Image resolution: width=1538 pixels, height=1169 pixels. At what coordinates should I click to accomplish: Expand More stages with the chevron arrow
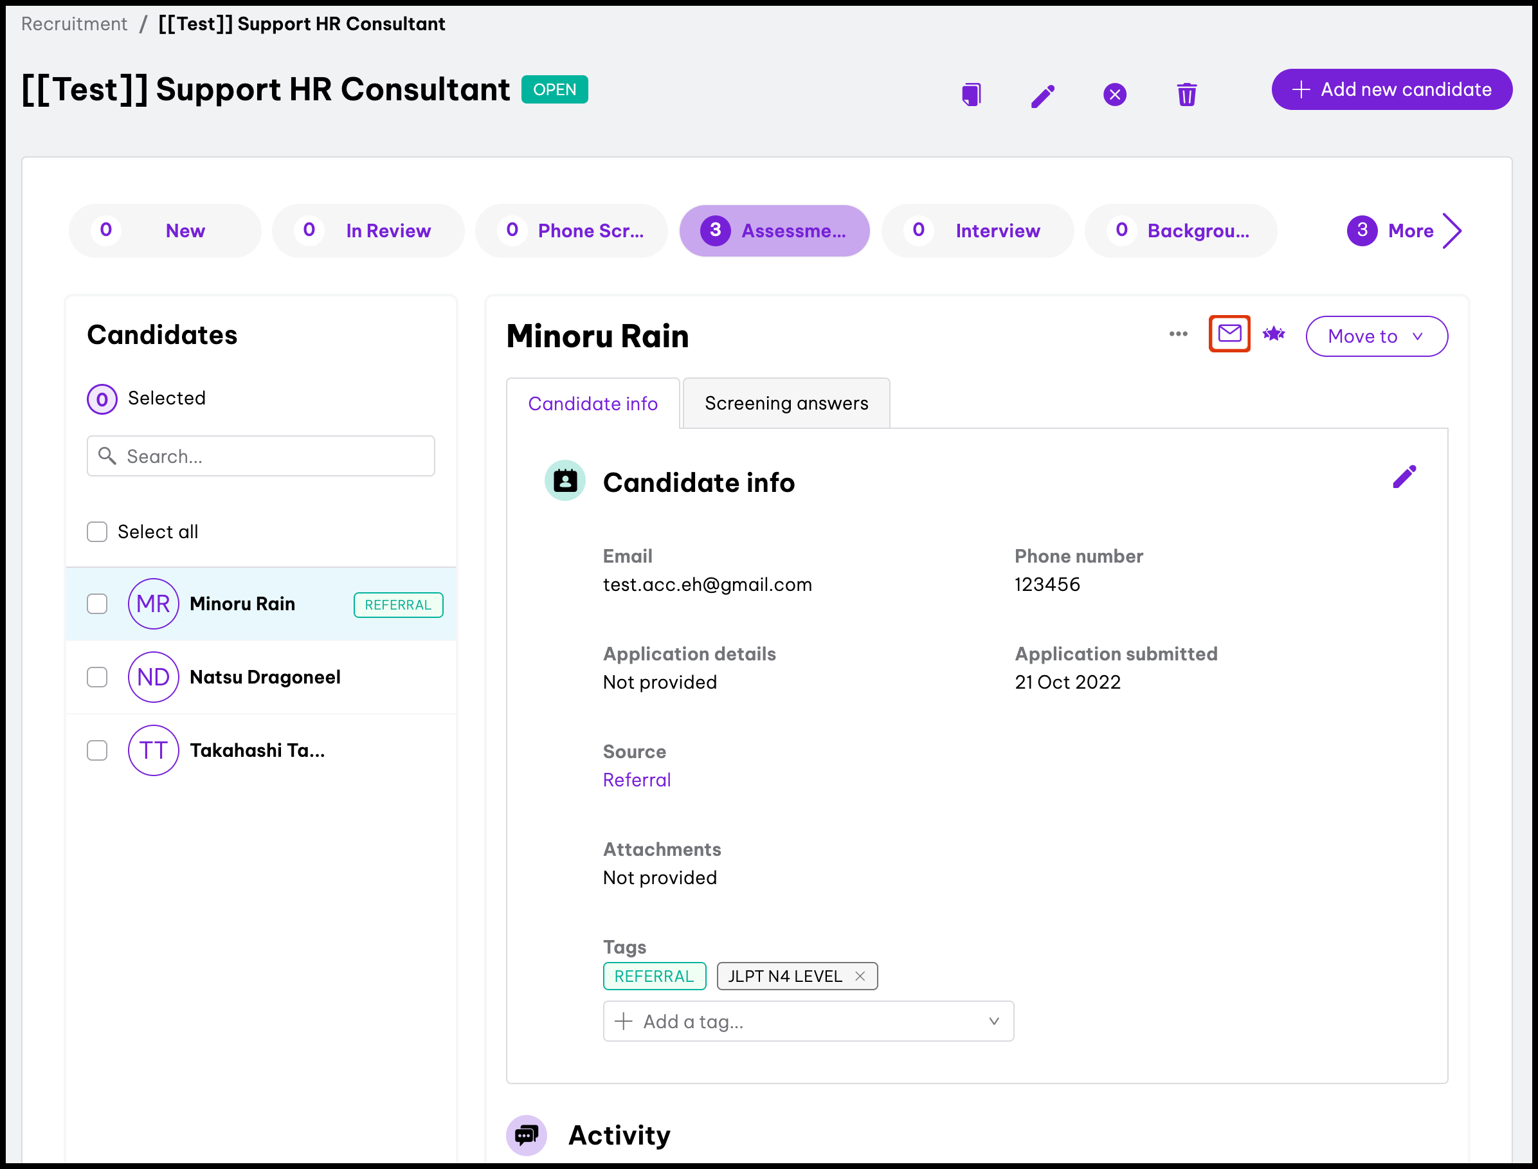coord(1451,231)
